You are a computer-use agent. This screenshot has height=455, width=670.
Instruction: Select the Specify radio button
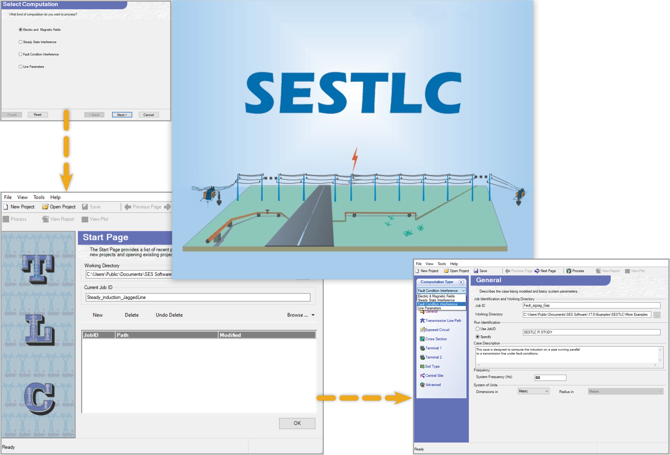tap(477, 337)
